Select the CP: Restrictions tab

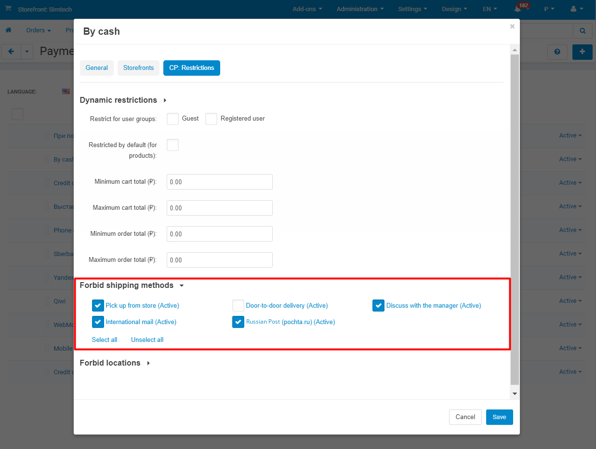[192, 68]
